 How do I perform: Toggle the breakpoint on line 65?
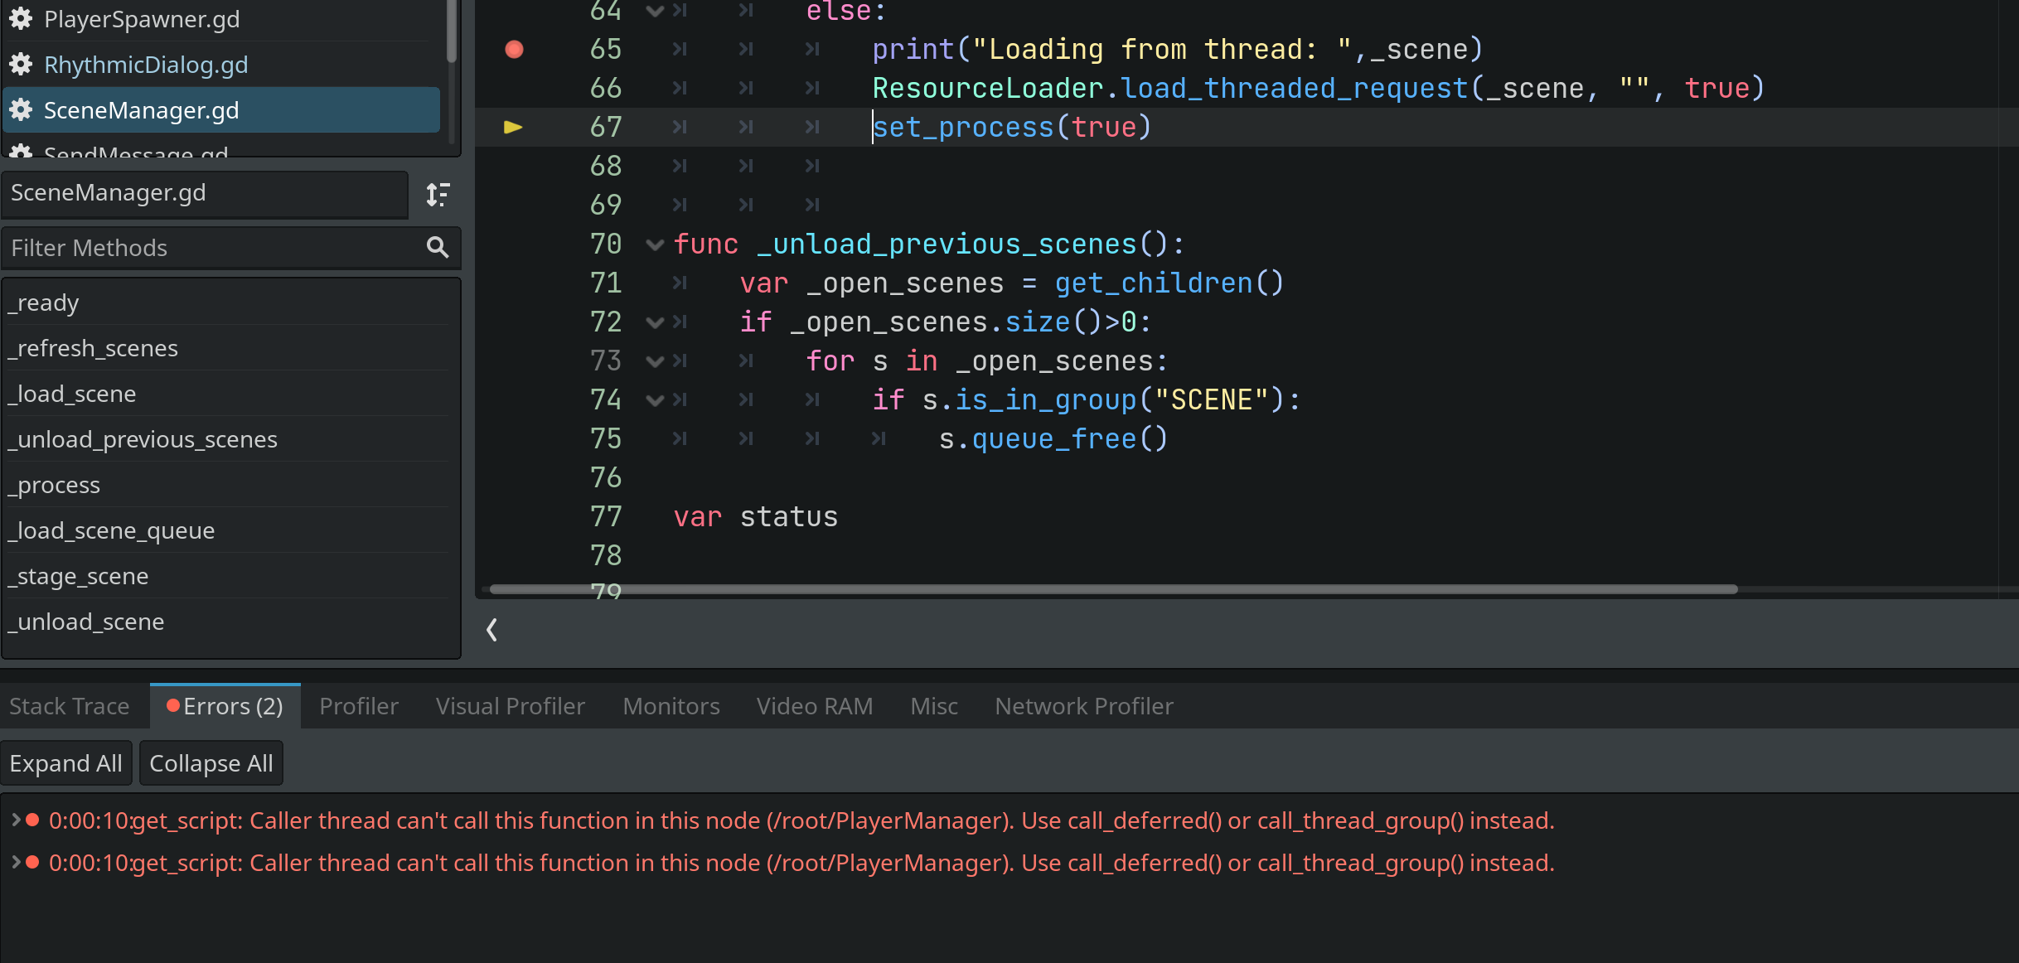514,49
